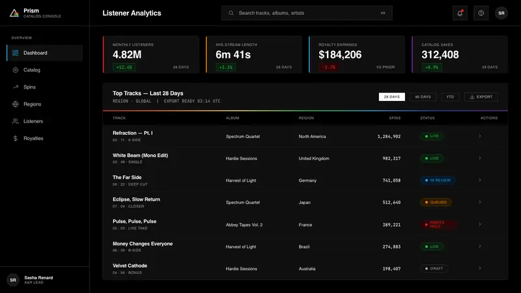Open SR profile avatar in header

(501, 13)
